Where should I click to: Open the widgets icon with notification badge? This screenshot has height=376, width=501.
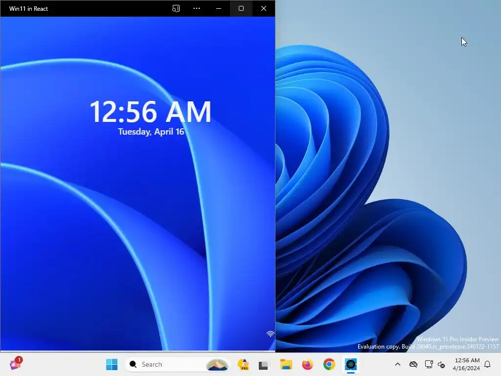pos(16,364)
